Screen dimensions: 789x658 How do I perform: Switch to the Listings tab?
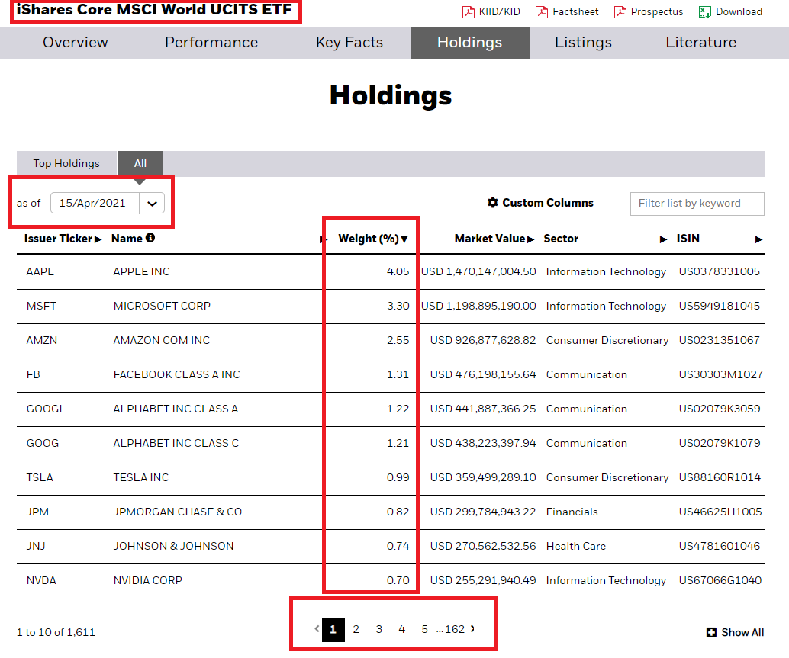(583, 43)
